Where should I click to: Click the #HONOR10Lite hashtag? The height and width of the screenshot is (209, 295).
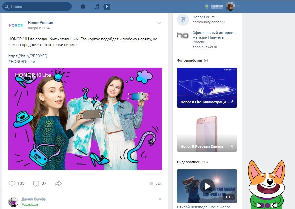[x=22, y=62]
